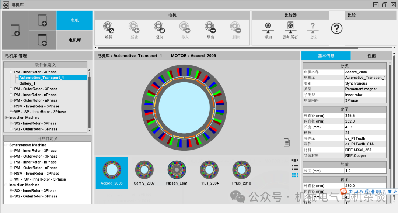Select Nissan_Leaf motor thumbnail
Viewport: 398px width, 213px height.
pos(177,173)
